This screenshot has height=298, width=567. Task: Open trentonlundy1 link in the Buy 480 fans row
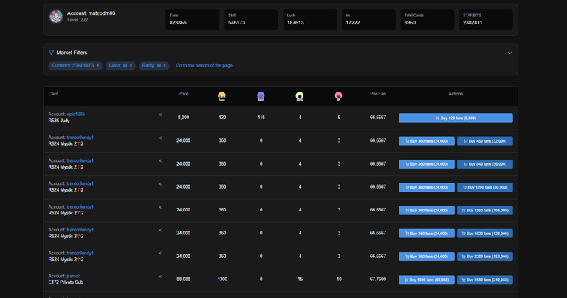(80, 138)
